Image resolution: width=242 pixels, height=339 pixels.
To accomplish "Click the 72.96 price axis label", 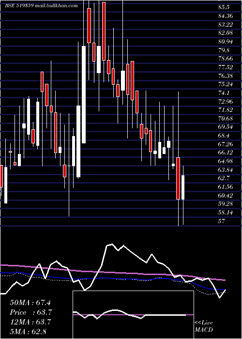I will [226, 101].
